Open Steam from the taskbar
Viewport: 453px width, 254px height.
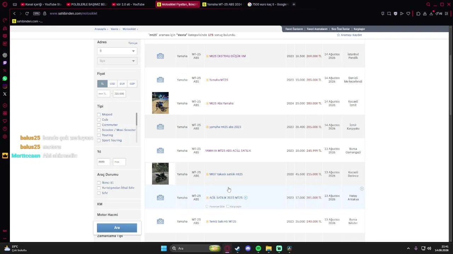point(237,248)
